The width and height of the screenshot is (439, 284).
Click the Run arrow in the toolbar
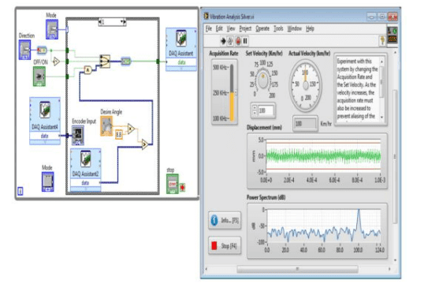coord(223,41)
